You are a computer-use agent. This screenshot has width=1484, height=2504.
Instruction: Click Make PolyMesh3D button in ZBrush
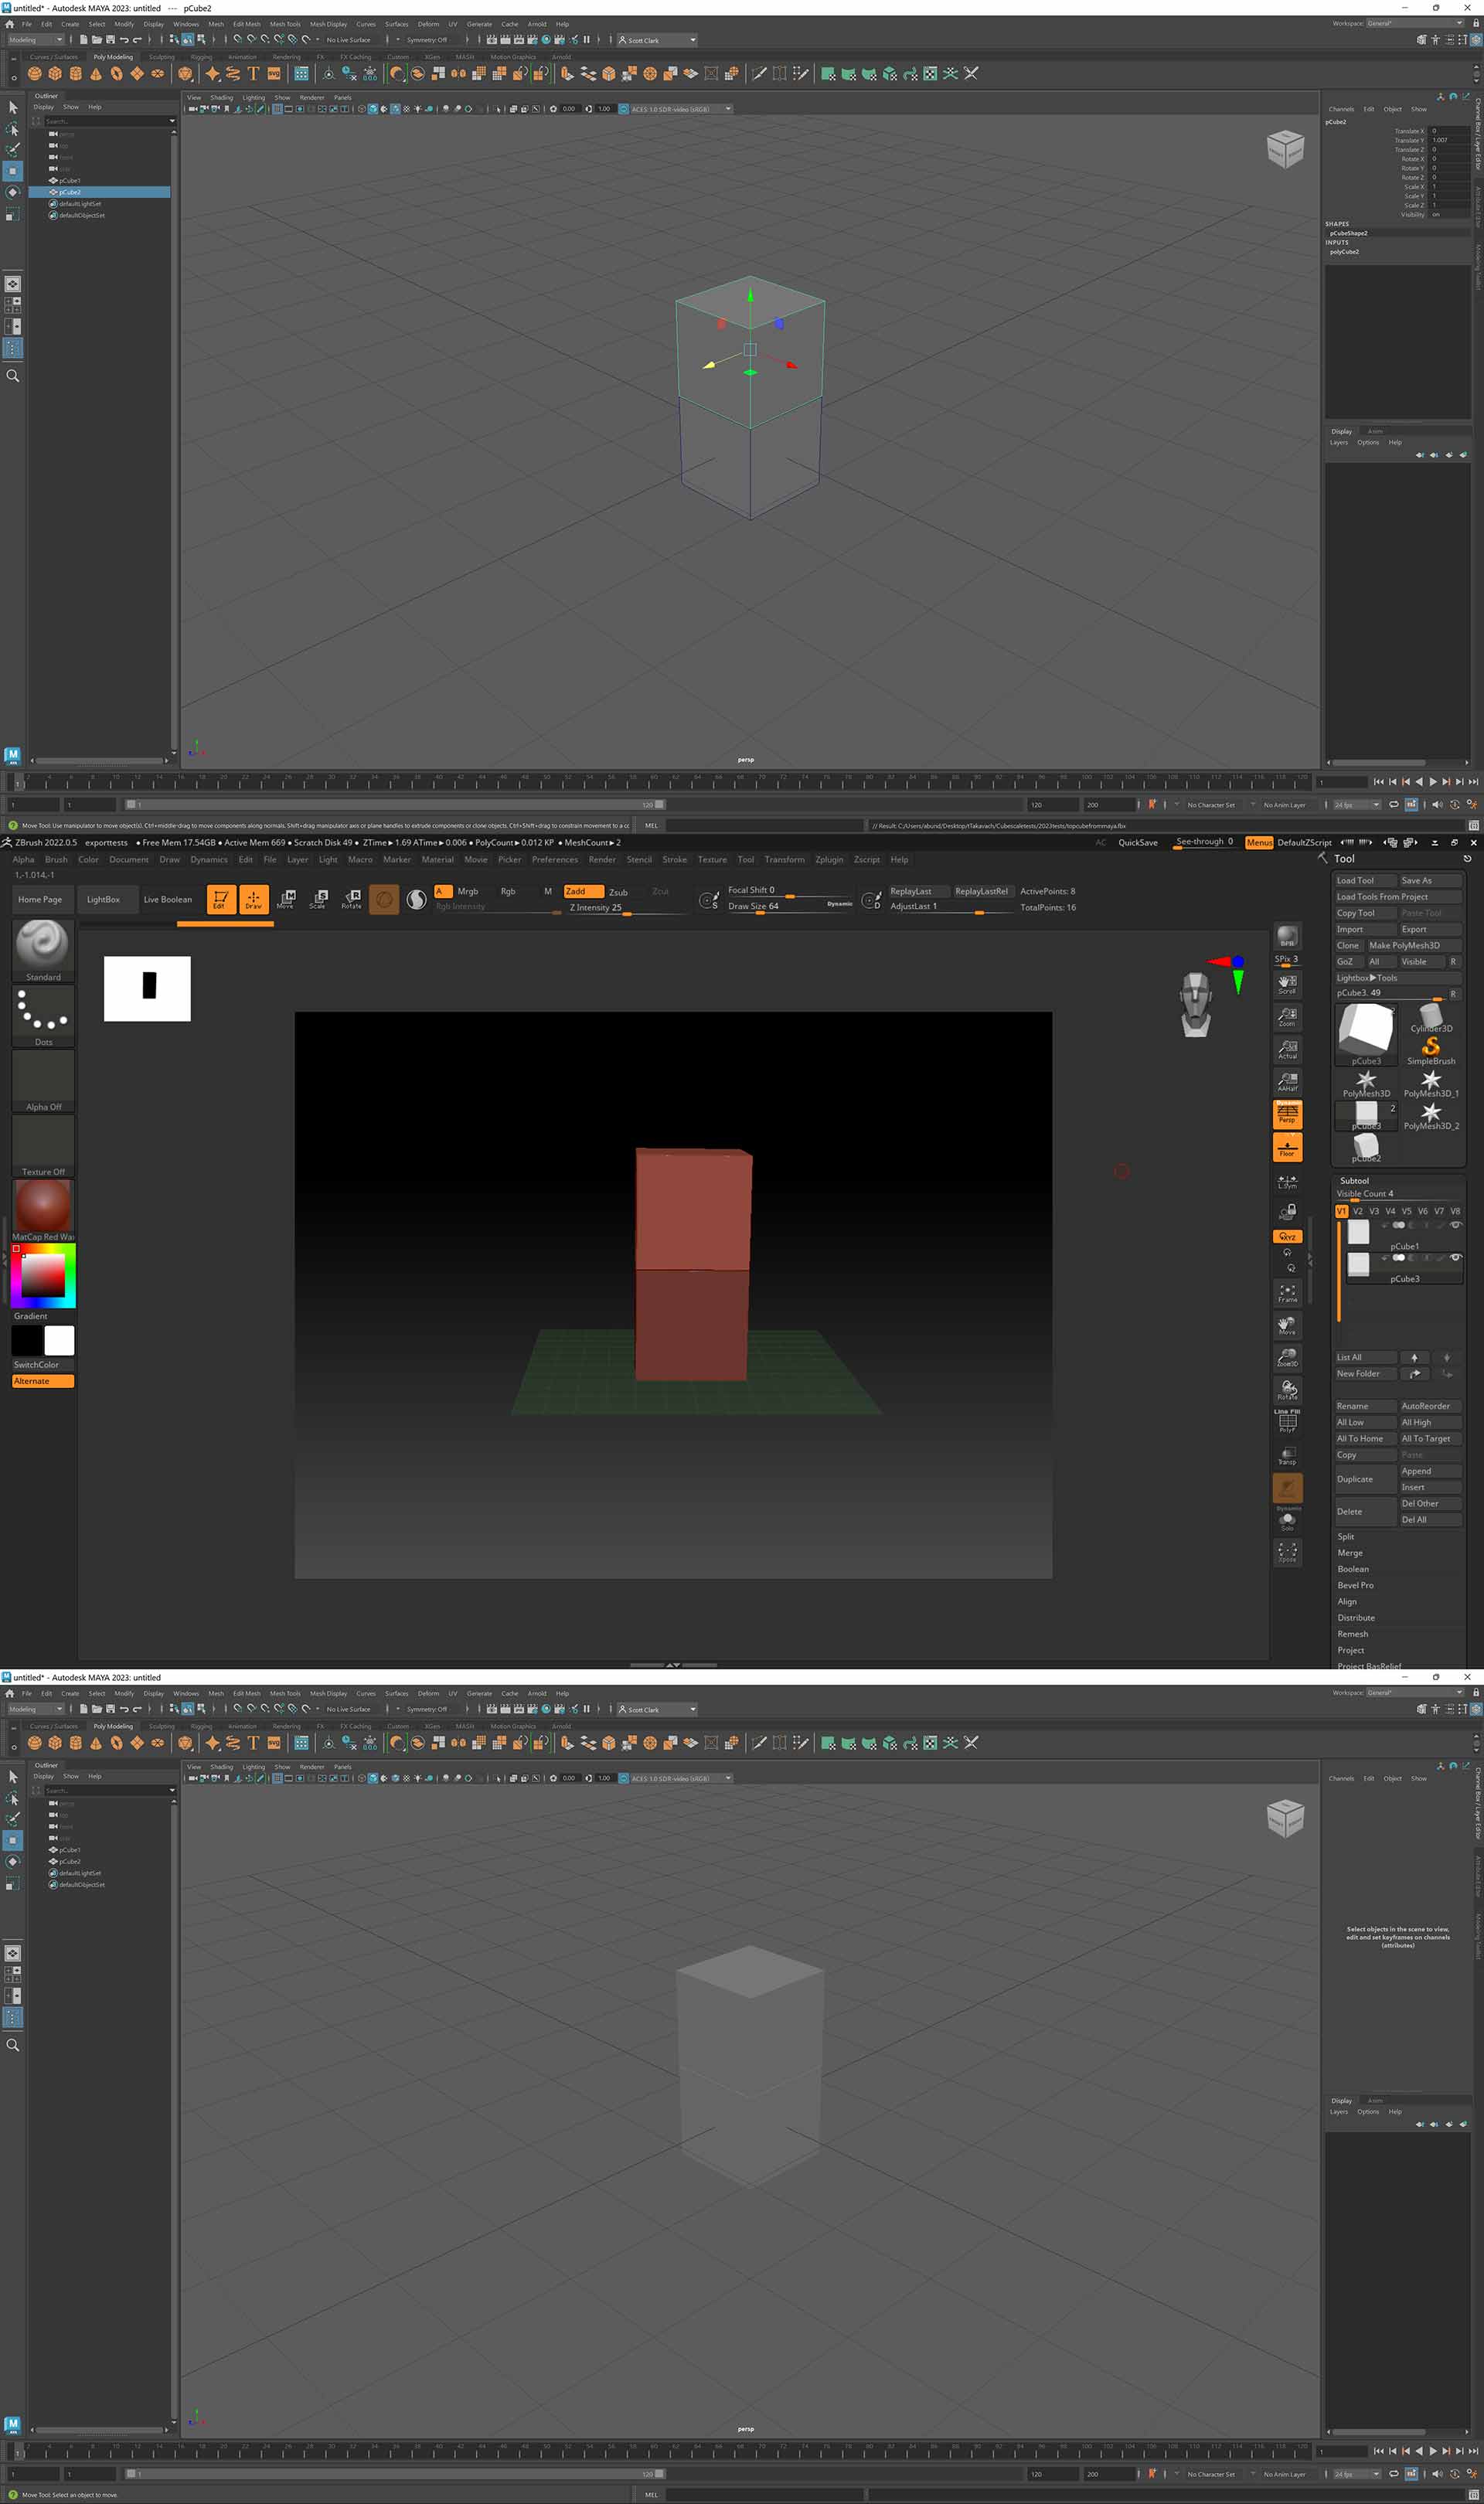coord(1414,946)
